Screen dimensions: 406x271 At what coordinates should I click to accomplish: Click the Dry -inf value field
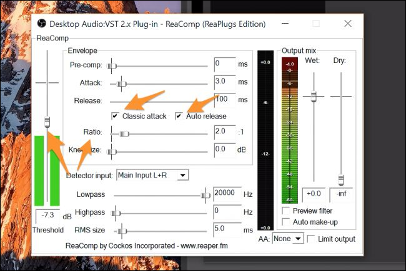pyautogui.click(x=341, y=195)
